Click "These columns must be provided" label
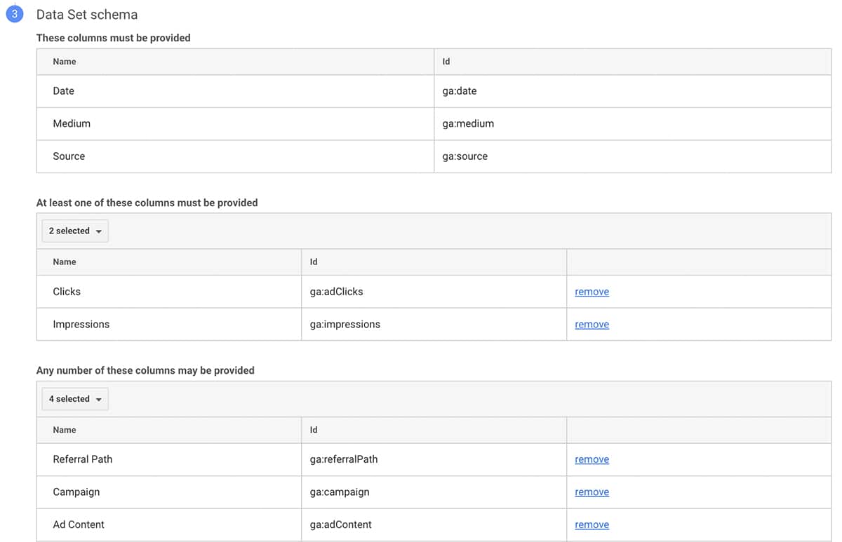 [114, 38]
